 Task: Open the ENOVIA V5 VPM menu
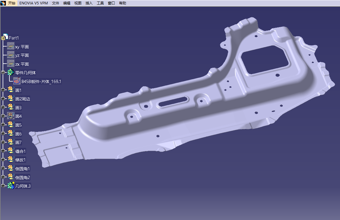(34, 3)
